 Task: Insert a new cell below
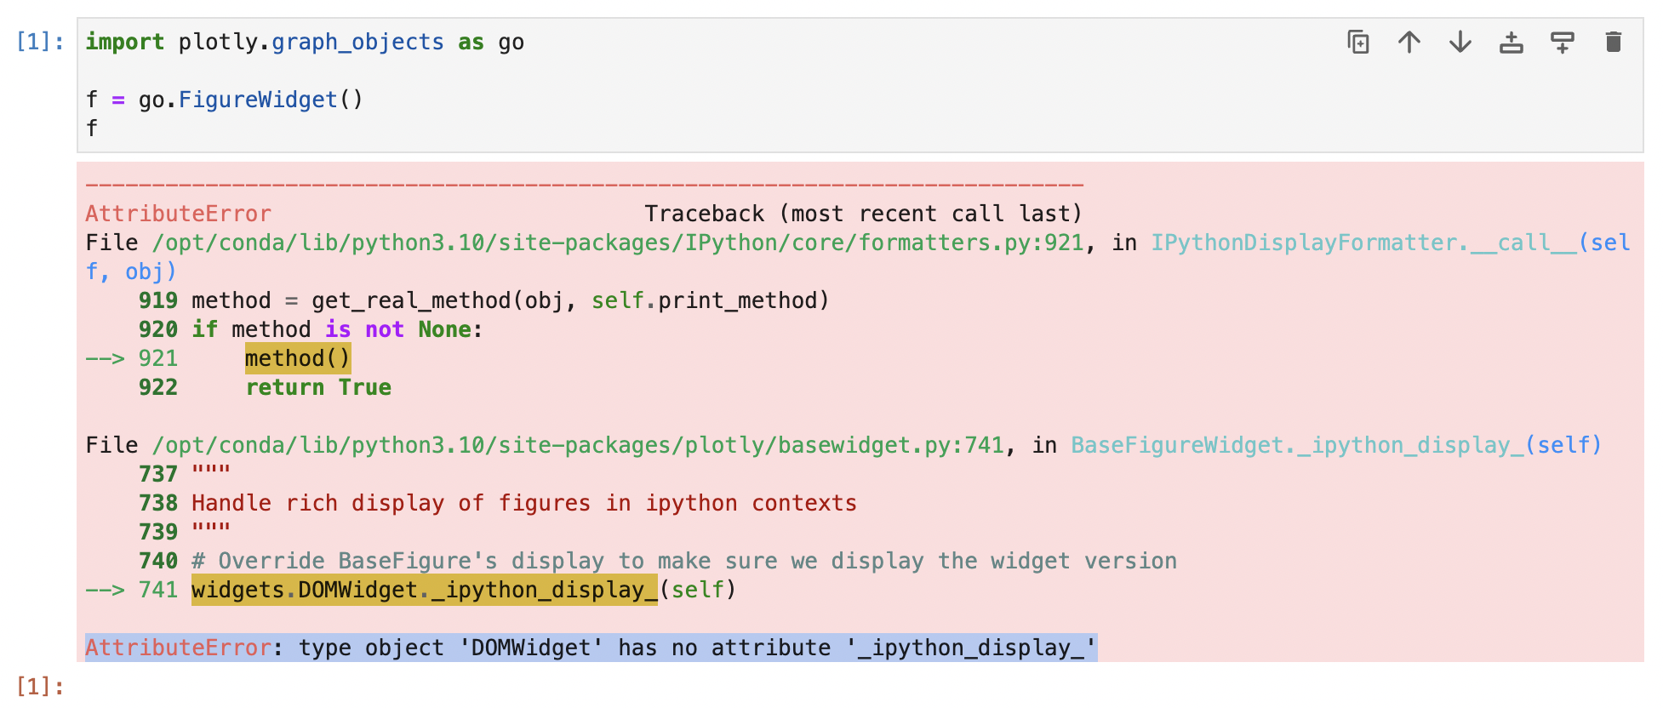click(x=1563, y=42)
